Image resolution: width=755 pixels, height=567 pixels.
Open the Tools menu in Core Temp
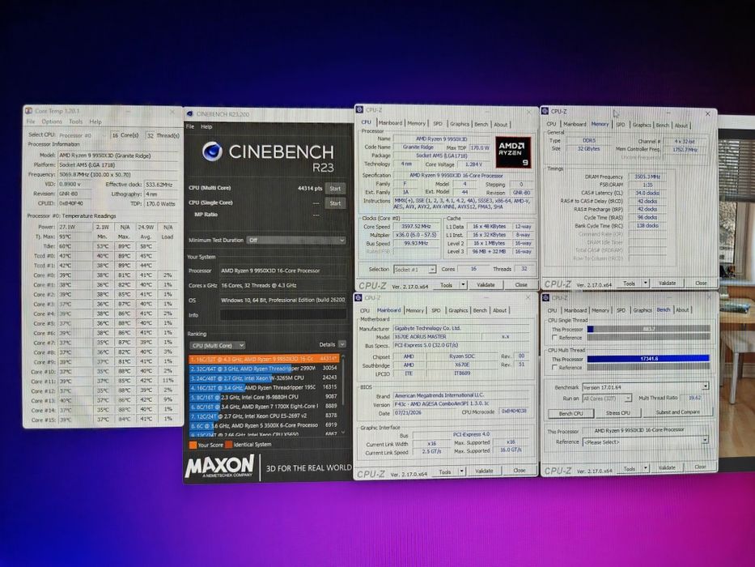[75, 122]
